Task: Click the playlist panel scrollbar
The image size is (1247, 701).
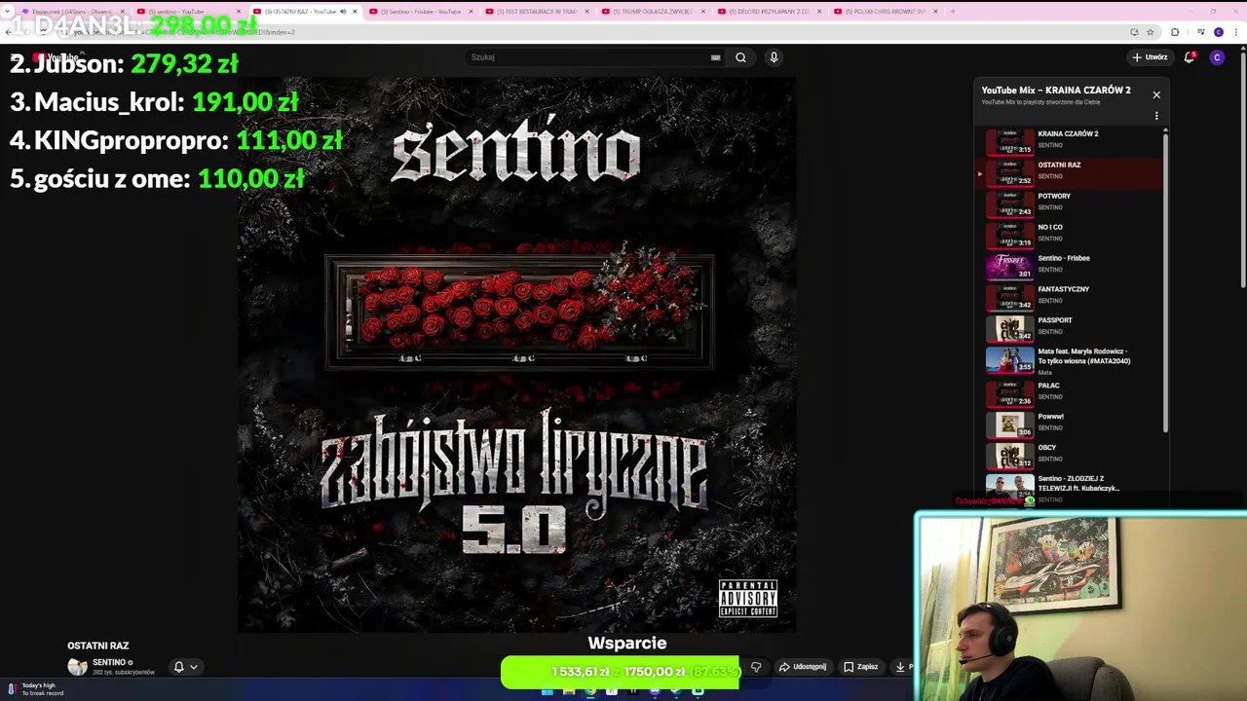Action: pos(1165,282)
